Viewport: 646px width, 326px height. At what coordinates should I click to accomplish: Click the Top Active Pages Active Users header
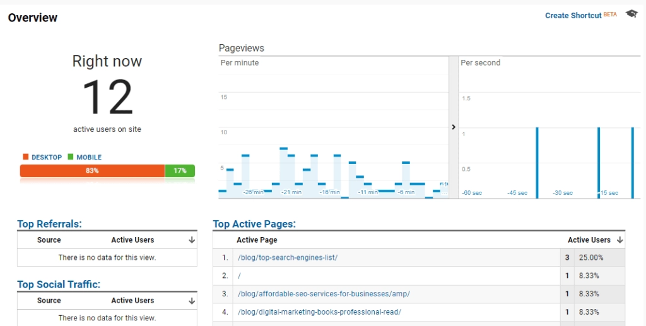(x=589, y=240)
